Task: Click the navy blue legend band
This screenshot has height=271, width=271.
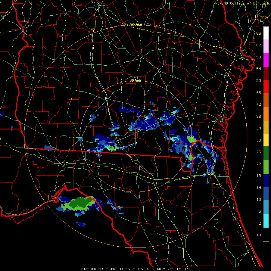Action: coord(266,180)
